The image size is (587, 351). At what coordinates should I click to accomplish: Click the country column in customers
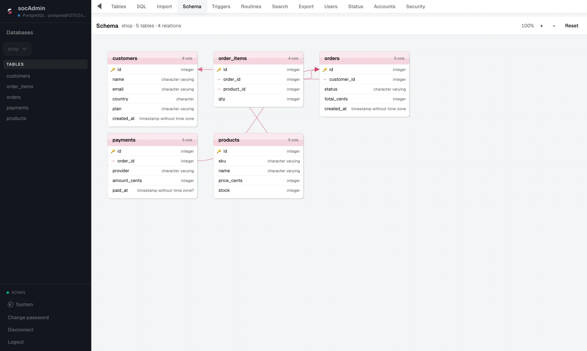pos(153,99)
